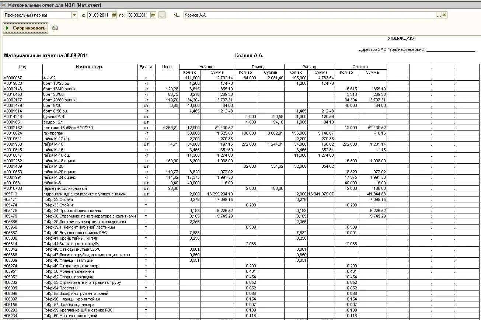The width and height of the screenshot is (481, 320).
Task: Select code cell H06233
Action: click(23, 310)
